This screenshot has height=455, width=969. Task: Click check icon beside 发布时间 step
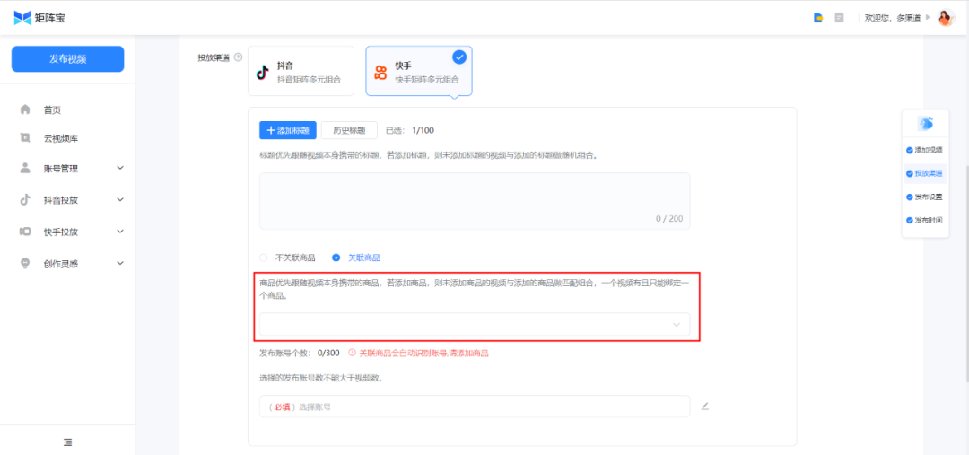(x=909, y=220)
